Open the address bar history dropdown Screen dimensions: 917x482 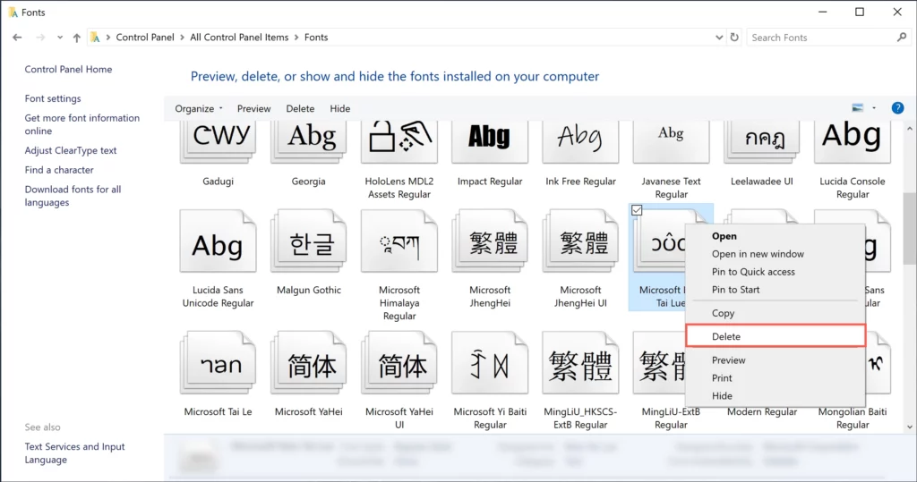point(719,38)
